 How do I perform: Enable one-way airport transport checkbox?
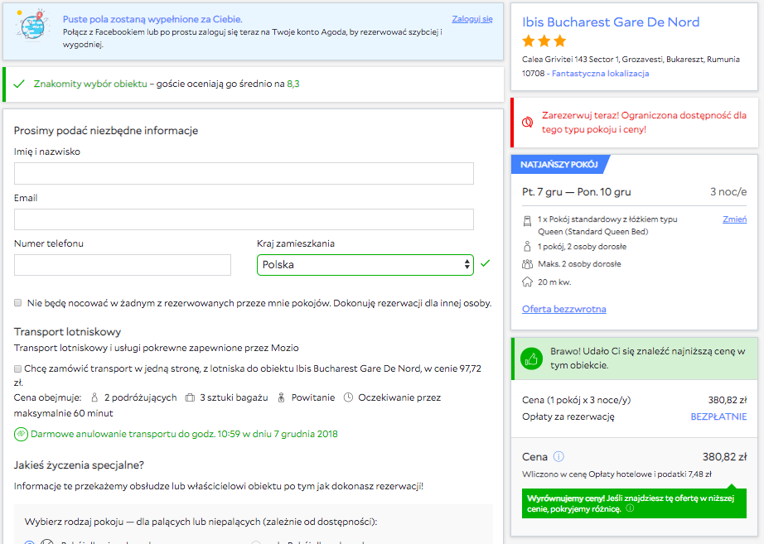click(18, 368)
